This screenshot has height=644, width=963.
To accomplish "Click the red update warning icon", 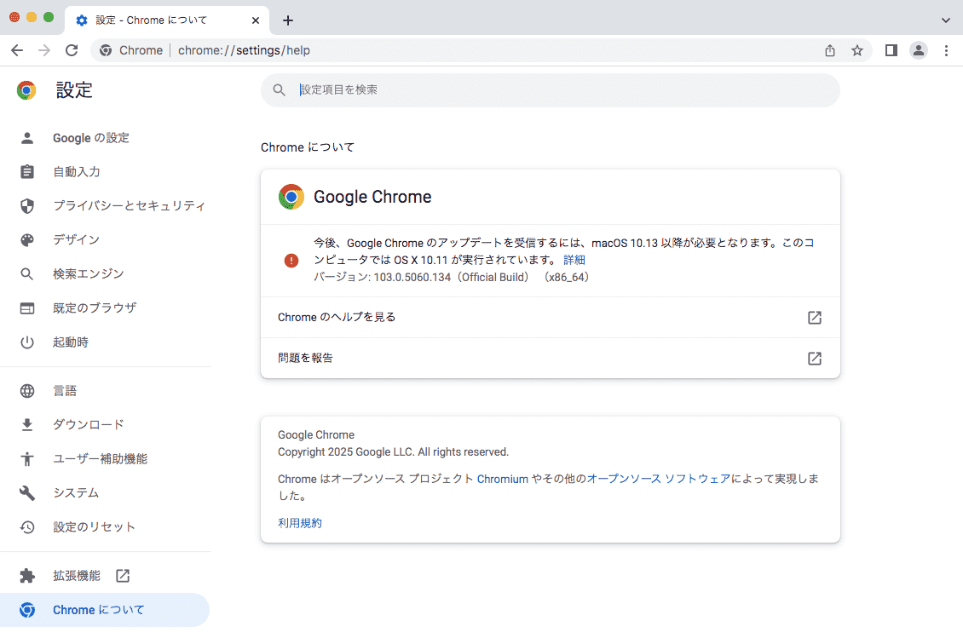I will point(291,261).
